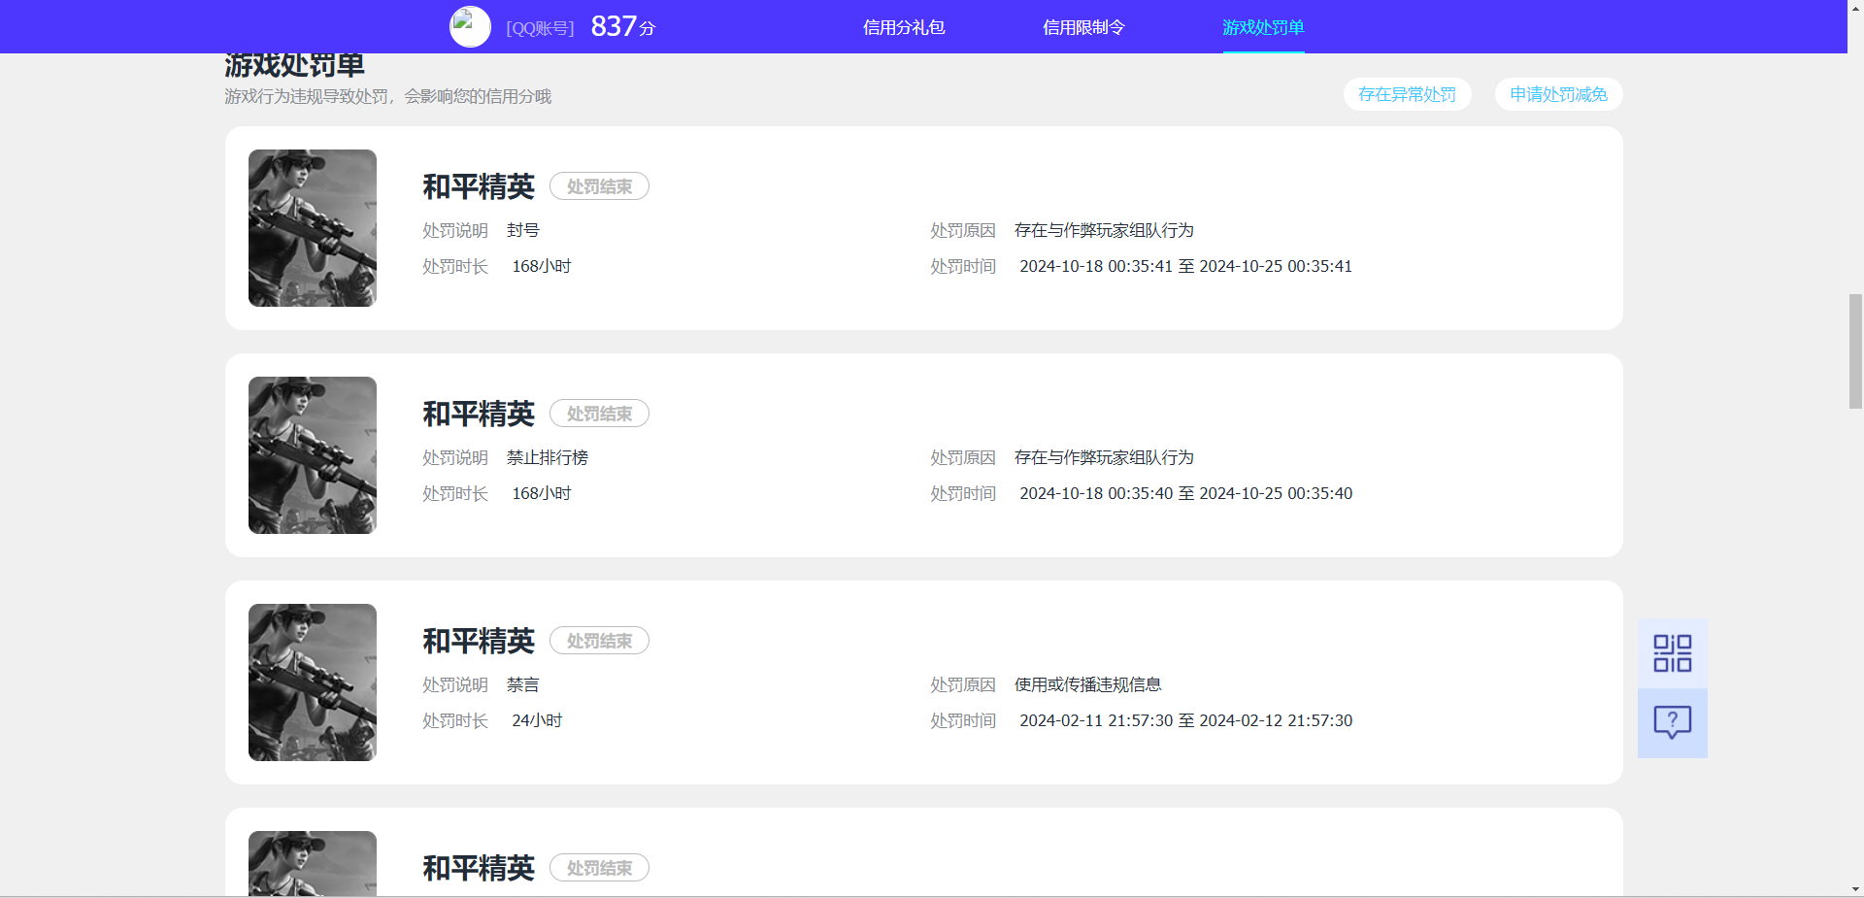1864x898 pixels.
Task: Open the QR code floating icon
Action: click(x=1672, y=653)
